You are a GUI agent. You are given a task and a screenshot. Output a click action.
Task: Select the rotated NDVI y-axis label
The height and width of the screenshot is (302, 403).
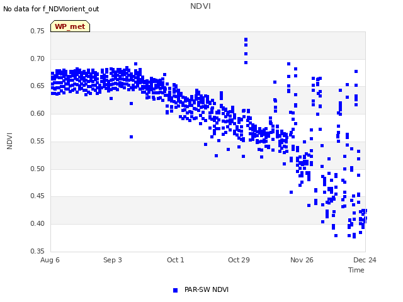click(x=9, y=141)
